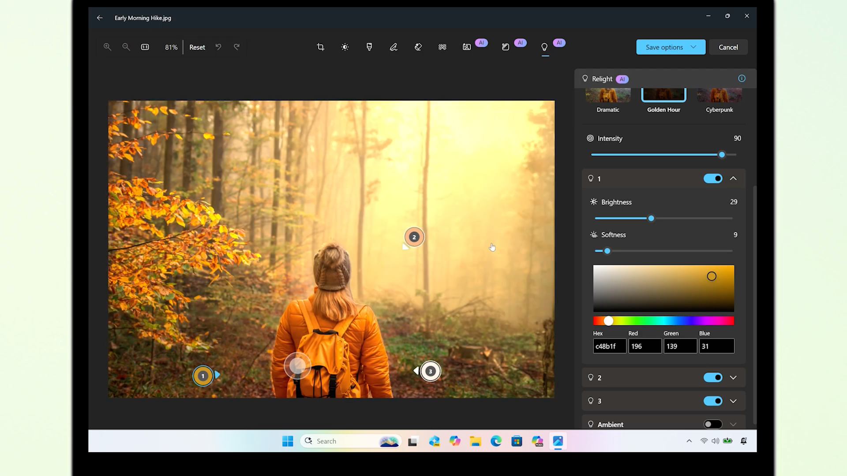Click the Relight info icon

[742, 78]
